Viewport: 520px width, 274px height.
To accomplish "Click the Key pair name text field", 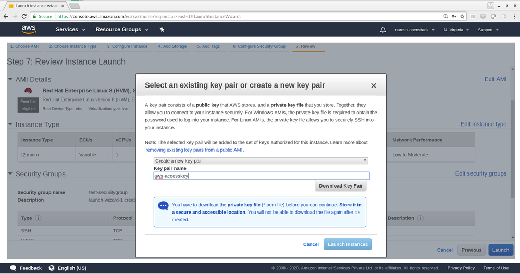I will [x=261, y=176].
